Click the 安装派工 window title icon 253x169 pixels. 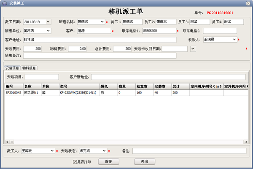pos(4,3)
